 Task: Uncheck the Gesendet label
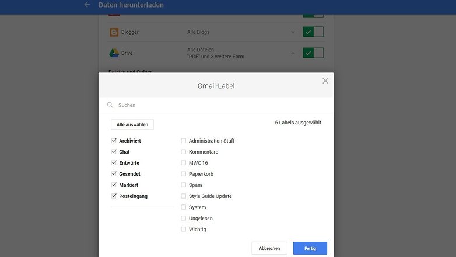(x=114, y=173)
